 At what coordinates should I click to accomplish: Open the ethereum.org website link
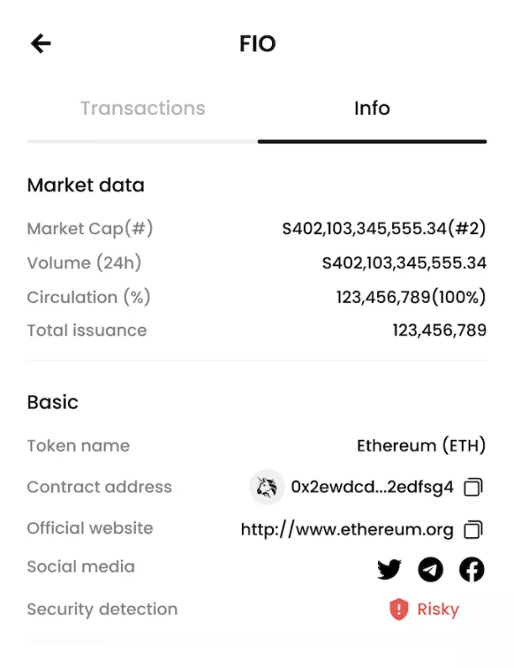[347, 530]
